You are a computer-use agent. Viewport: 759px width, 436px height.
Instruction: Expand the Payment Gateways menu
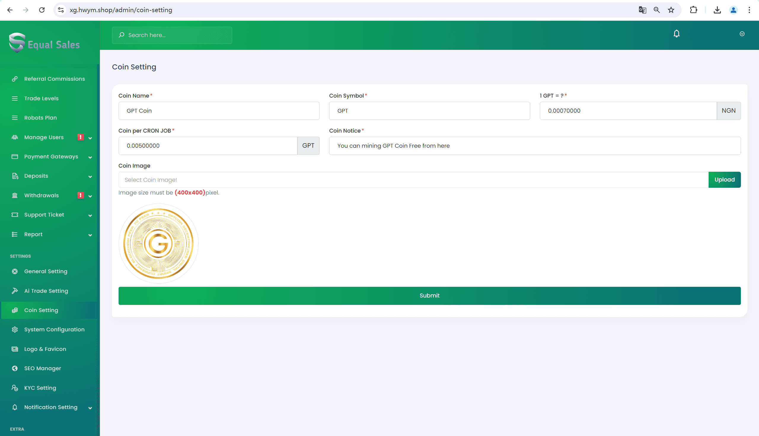tap(51, 157)
